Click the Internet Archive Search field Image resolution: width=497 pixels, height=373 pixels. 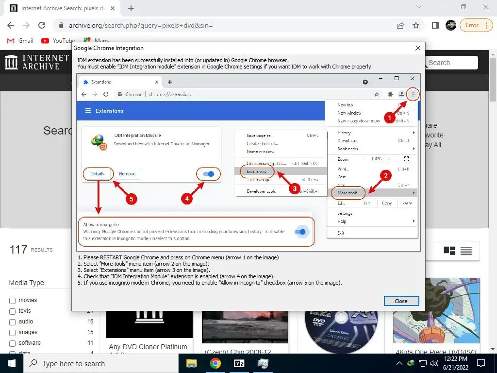pos(451,63)
